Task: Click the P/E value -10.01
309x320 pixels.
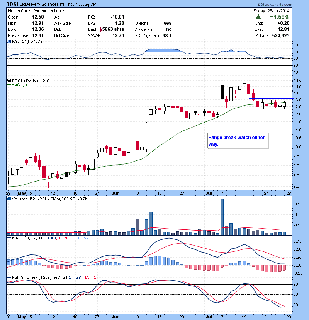Action: 117,17
